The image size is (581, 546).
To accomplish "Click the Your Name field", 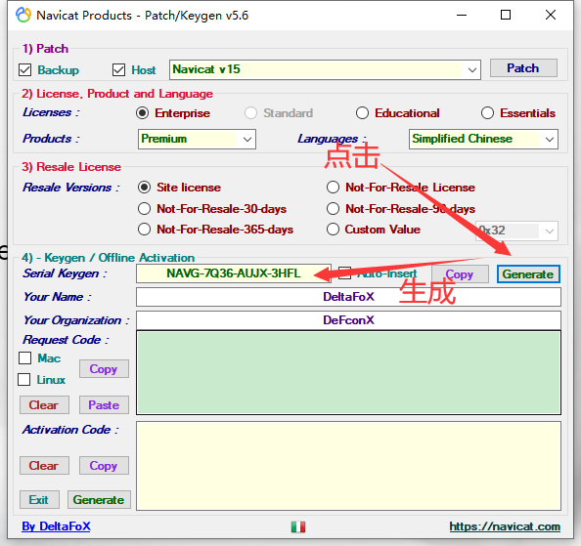I will pyautogui.click(x=348, y=297).
